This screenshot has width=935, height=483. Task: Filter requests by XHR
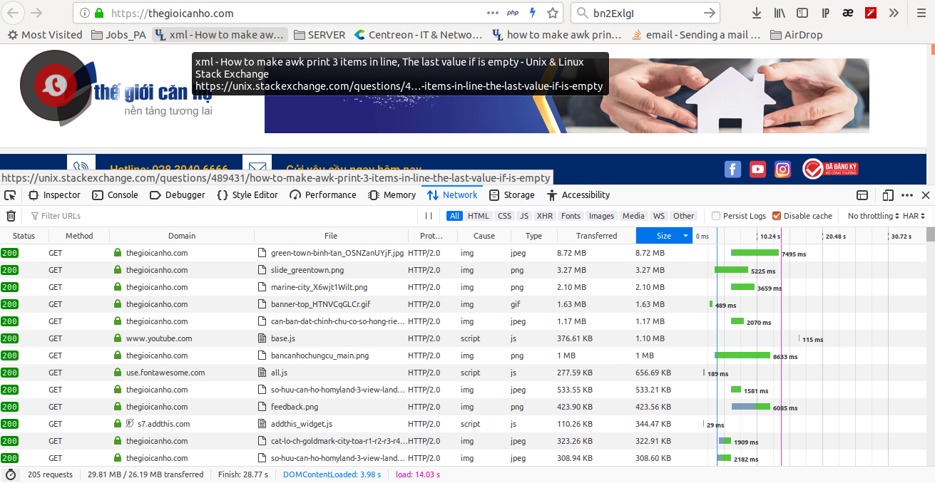[545, 216]
